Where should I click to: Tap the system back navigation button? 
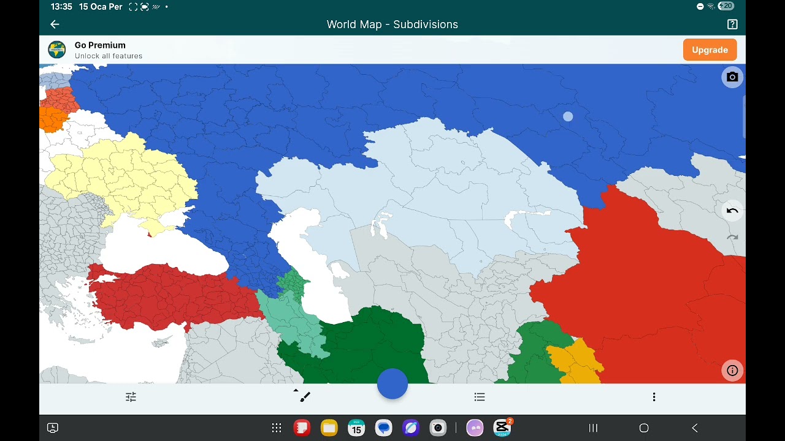(x=695, y=428)
